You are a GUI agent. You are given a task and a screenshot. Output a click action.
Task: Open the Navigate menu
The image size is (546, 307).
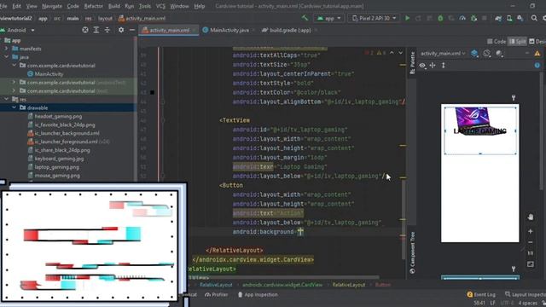[52, 6]
